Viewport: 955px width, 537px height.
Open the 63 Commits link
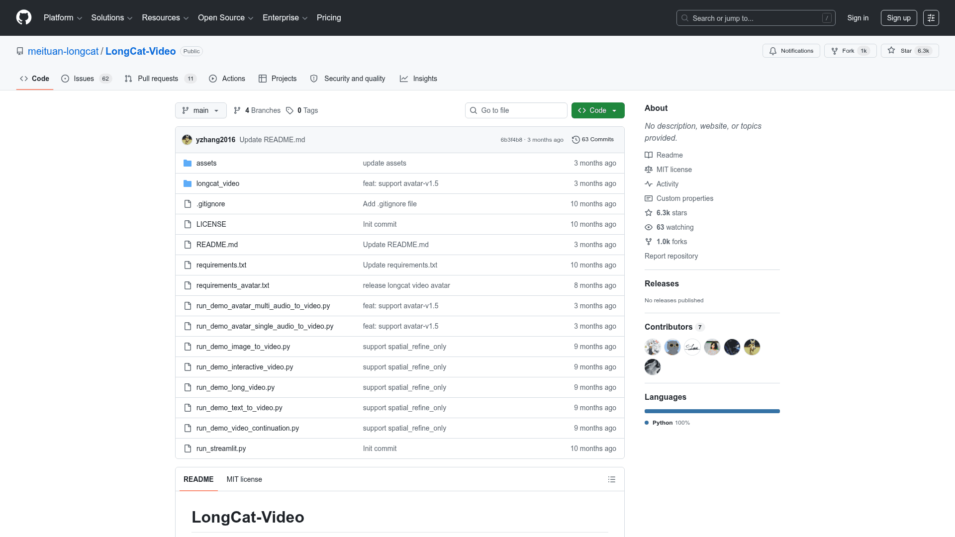(593, 140)
